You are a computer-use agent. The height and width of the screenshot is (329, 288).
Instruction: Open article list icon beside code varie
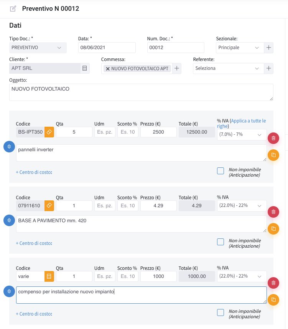[x=49, y=276]
